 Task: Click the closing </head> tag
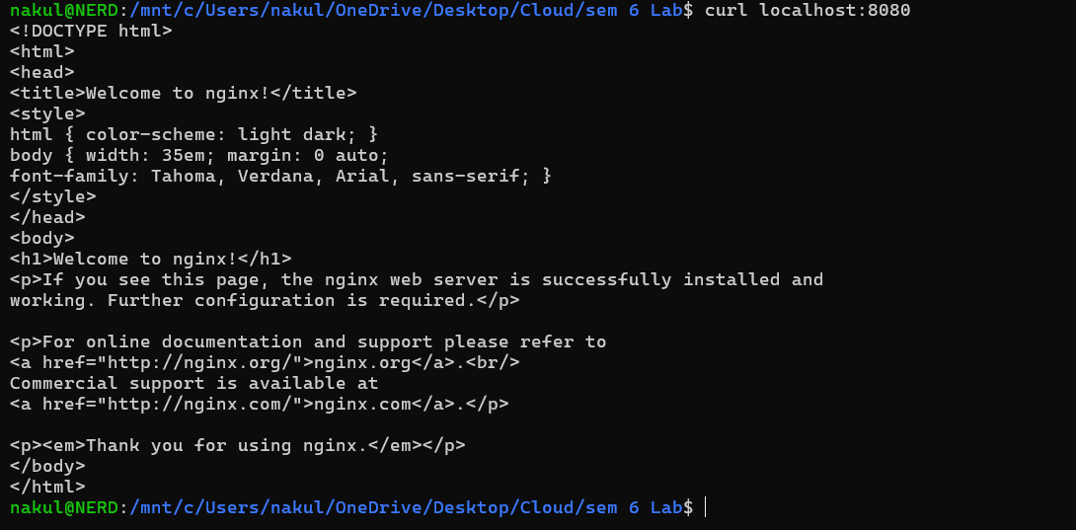[47, 217]
